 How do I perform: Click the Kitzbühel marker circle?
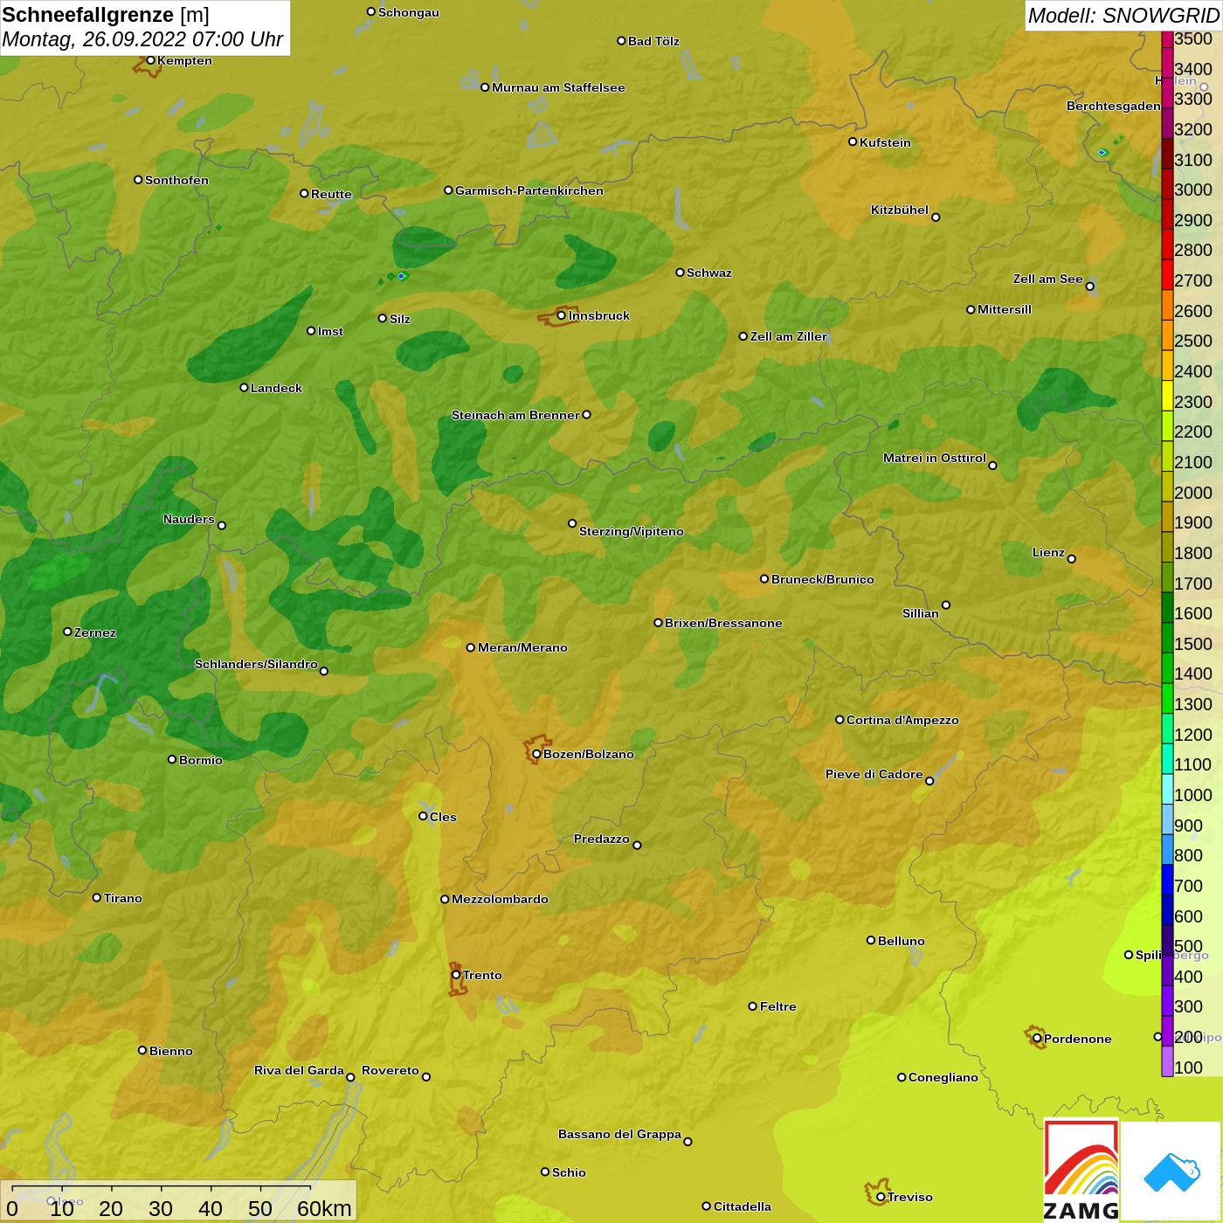(936, 218)
